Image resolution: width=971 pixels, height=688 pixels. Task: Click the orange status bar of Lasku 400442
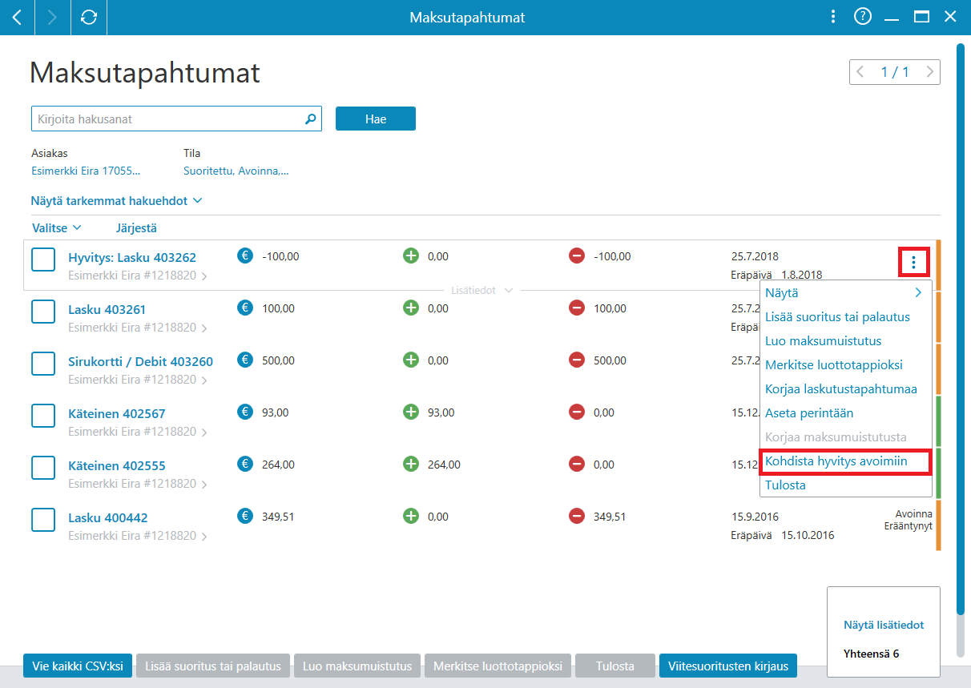click(x=938, y=525)
